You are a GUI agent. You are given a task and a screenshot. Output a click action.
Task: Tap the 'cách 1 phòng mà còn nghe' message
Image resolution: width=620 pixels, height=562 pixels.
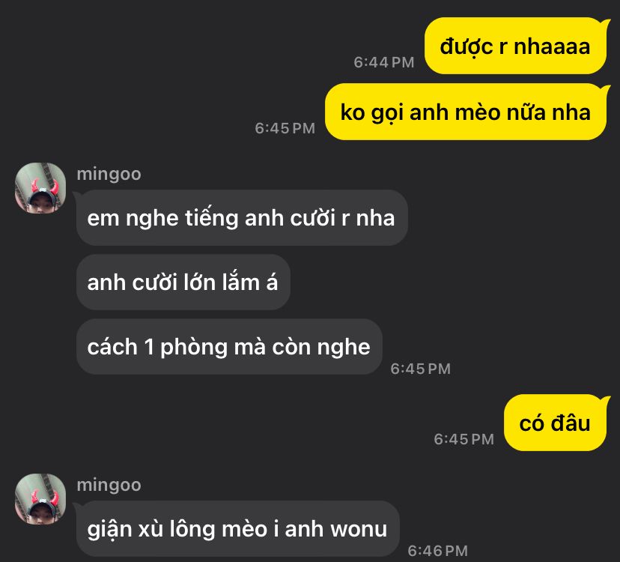pyautogui.click(x=229, y=347)
